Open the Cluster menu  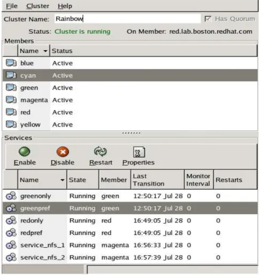(37, 6)
